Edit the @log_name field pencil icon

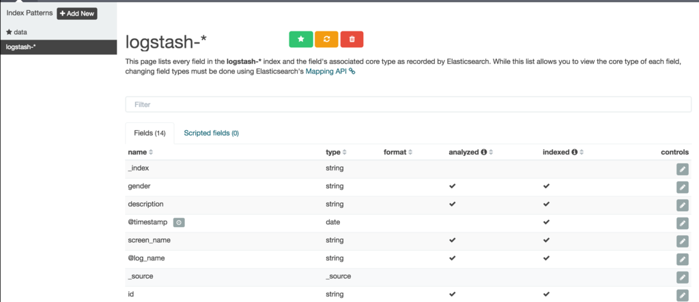tap(682, 259)
